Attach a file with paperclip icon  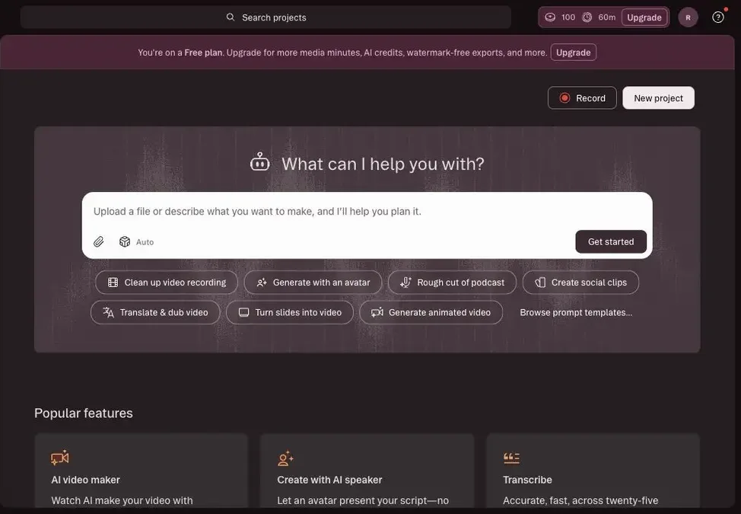click(x=98, y=241)
